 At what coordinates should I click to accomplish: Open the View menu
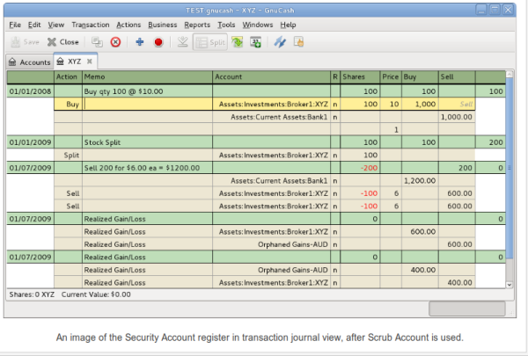coord(56,25)
